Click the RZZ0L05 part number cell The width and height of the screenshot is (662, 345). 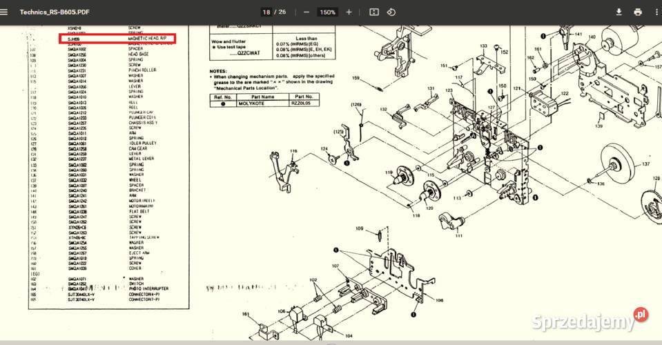tap(300, 103)
